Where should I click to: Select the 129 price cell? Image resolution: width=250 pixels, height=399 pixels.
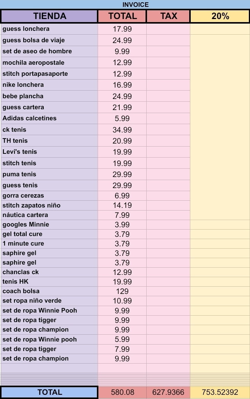[x=122, y=291]
